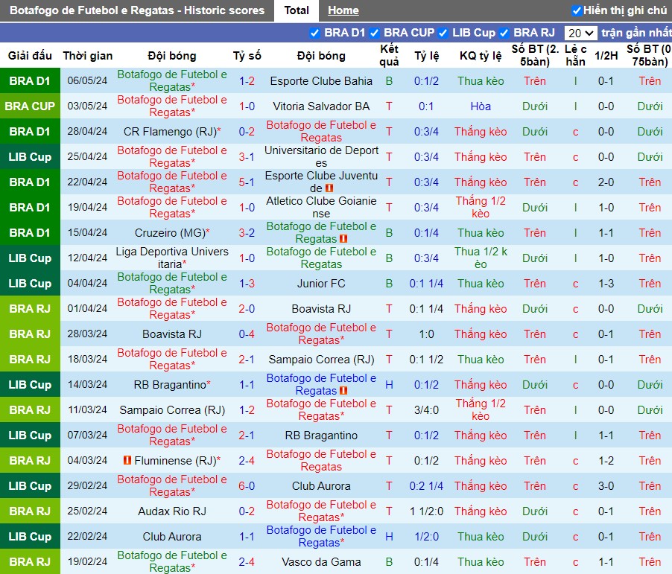Click the 6-0 score against Club Aurora
672x574 pixels.
point(247,485)
